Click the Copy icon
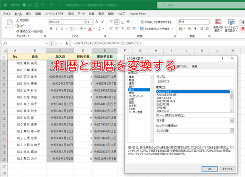This screenshot has width=245, height=177. pos(18,26)
